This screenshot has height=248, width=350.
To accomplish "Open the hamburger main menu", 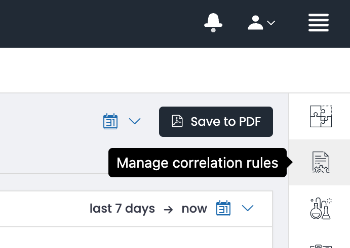I will point(319,23).
